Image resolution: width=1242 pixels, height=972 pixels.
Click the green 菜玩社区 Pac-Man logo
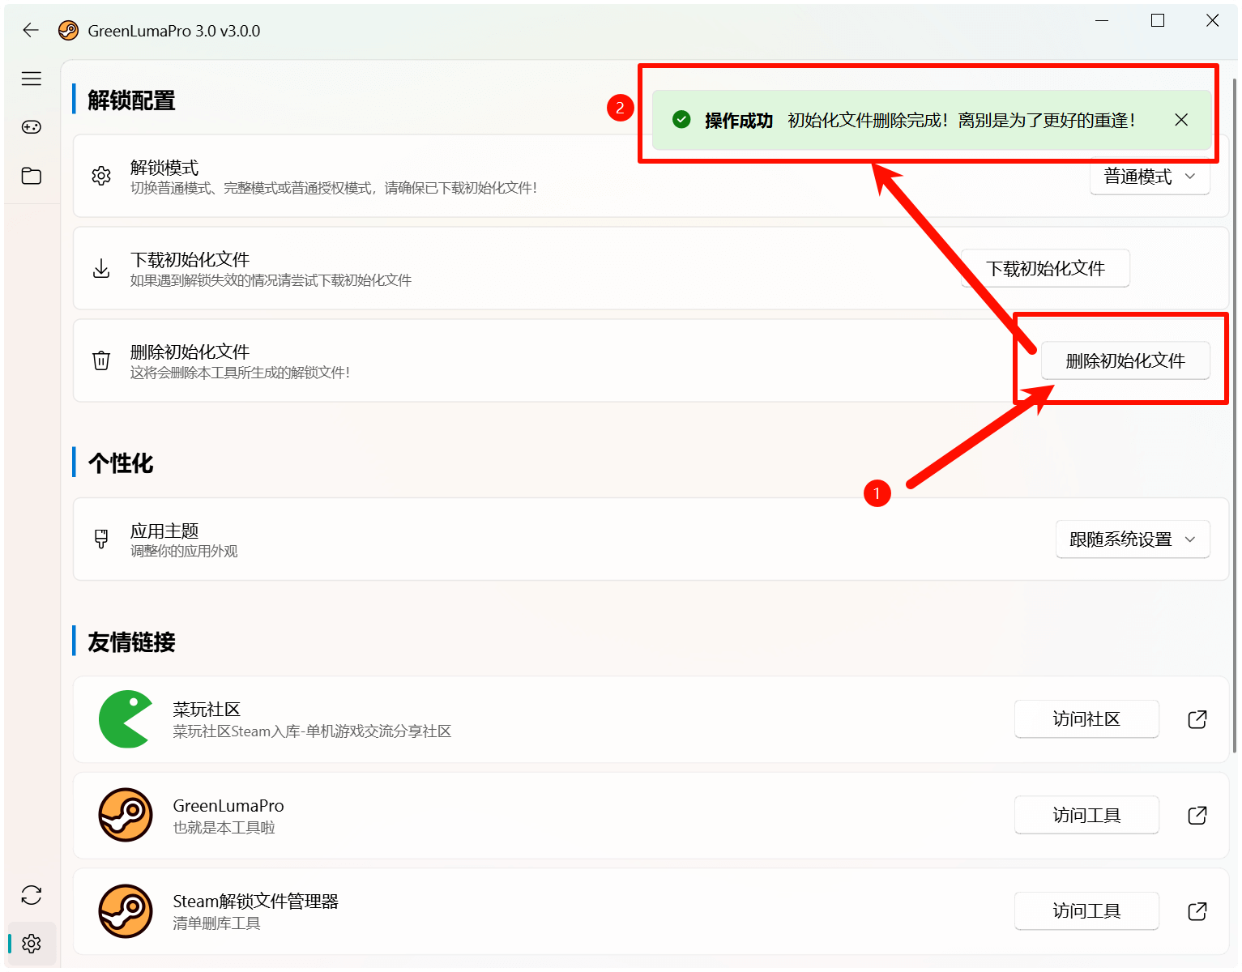pyautogui.click(x=125, y=719)
